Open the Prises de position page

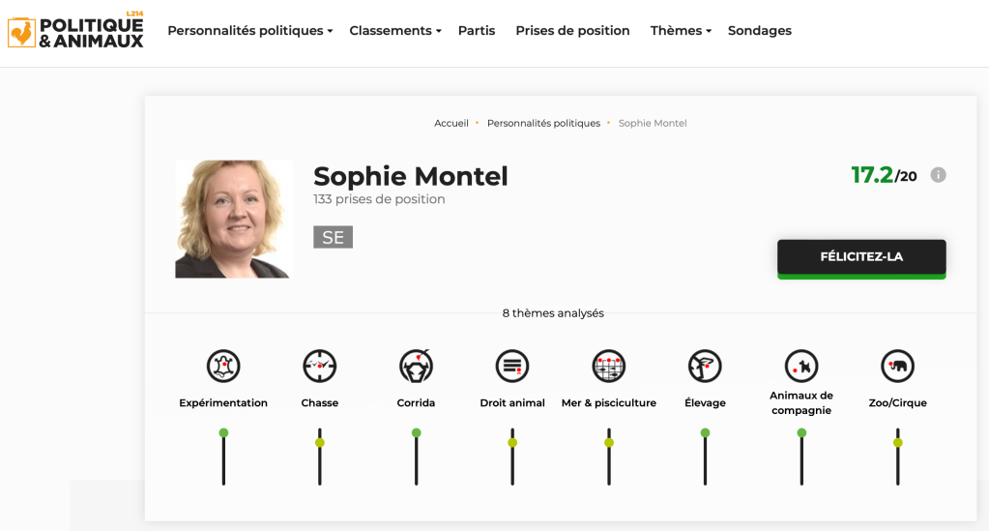coord(572,30)
